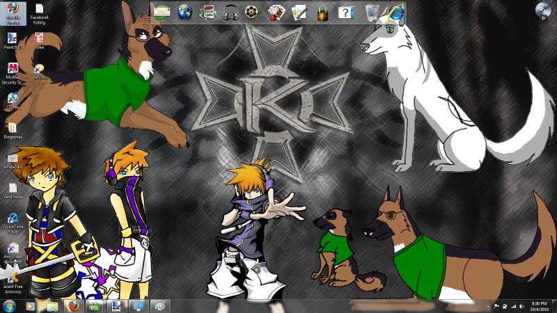The image size is (557, 313).
Task: Select the iTunes desktop shortcut
Action: point(13,101)
